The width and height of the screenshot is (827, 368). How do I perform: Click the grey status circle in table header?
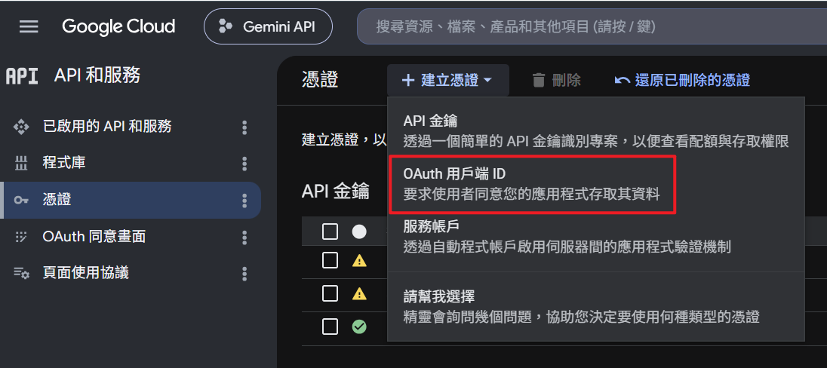coord(359,232)
